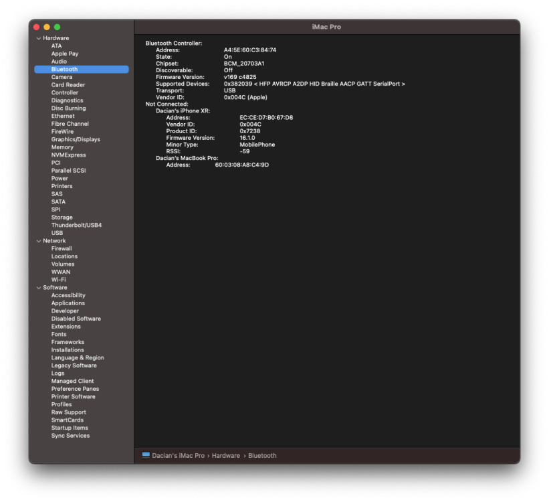Viewport: 549px width, 502px height.
Task: Select Extensions in the sidebar
Action: point(66,327)
